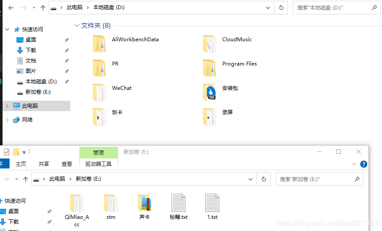Click forward arrow in D: window

pyautogui.click(x=23, y=8)
